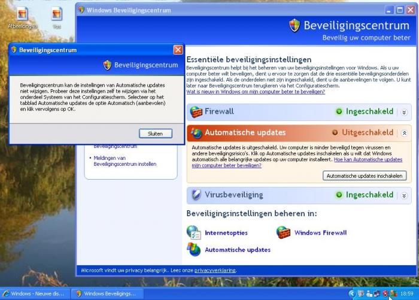
Task: Click the large shield logo in main window header
Action: (294, 26)
